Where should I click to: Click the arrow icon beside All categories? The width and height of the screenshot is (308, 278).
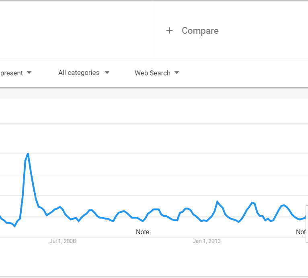(107, 73)
